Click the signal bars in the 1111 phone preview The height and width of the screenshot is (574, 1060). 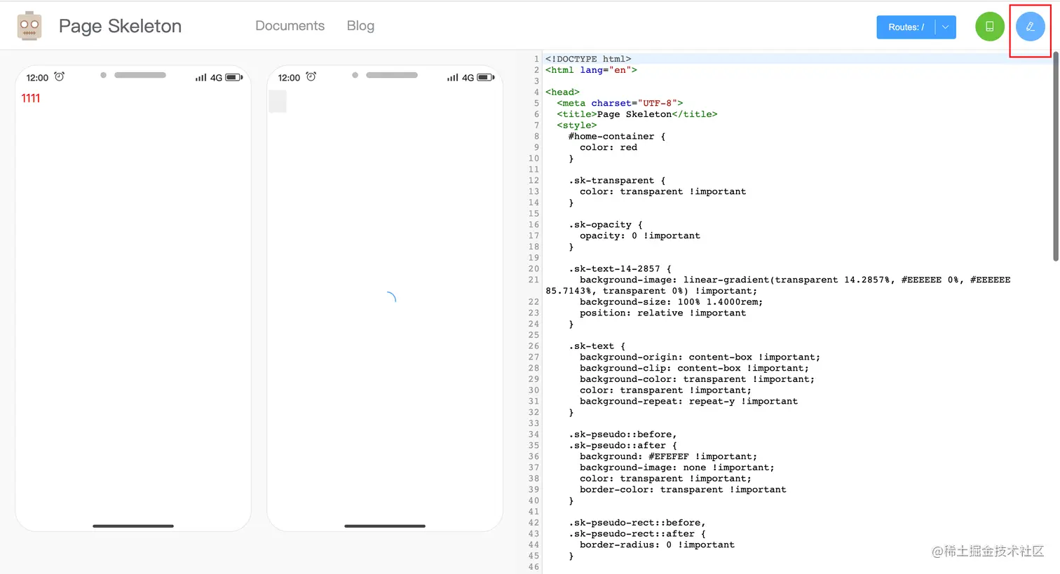[x=201, y=78]
